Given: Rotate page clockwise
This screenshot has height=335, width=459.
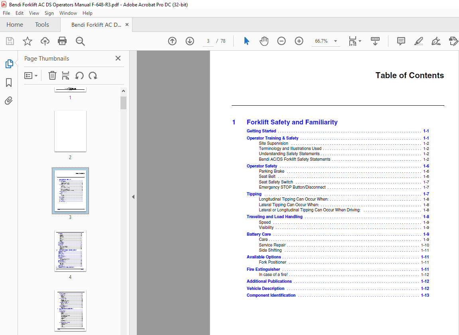Looking at the screenshot, I should 93,75.
